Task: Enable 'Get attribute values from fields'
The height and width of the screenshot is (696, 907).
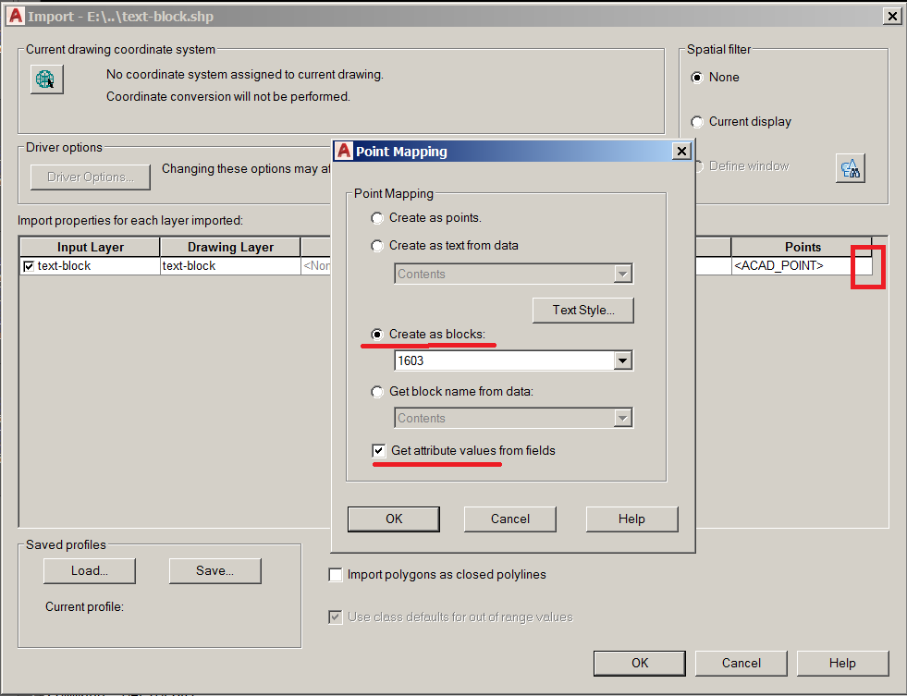Action: [x=377, y=450]
